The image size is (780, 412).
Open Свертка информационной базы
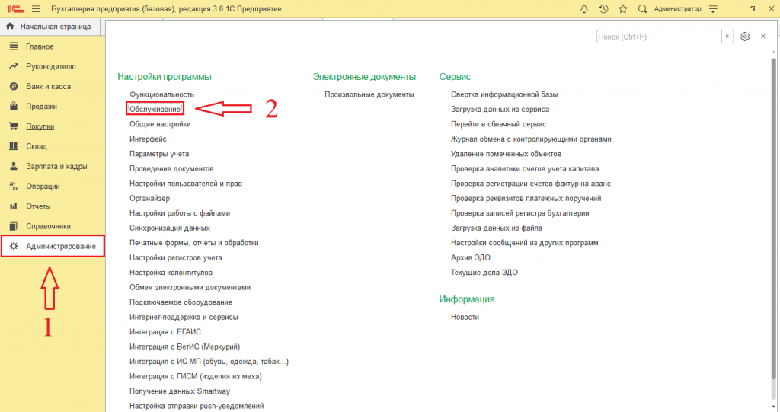[504, 94]
